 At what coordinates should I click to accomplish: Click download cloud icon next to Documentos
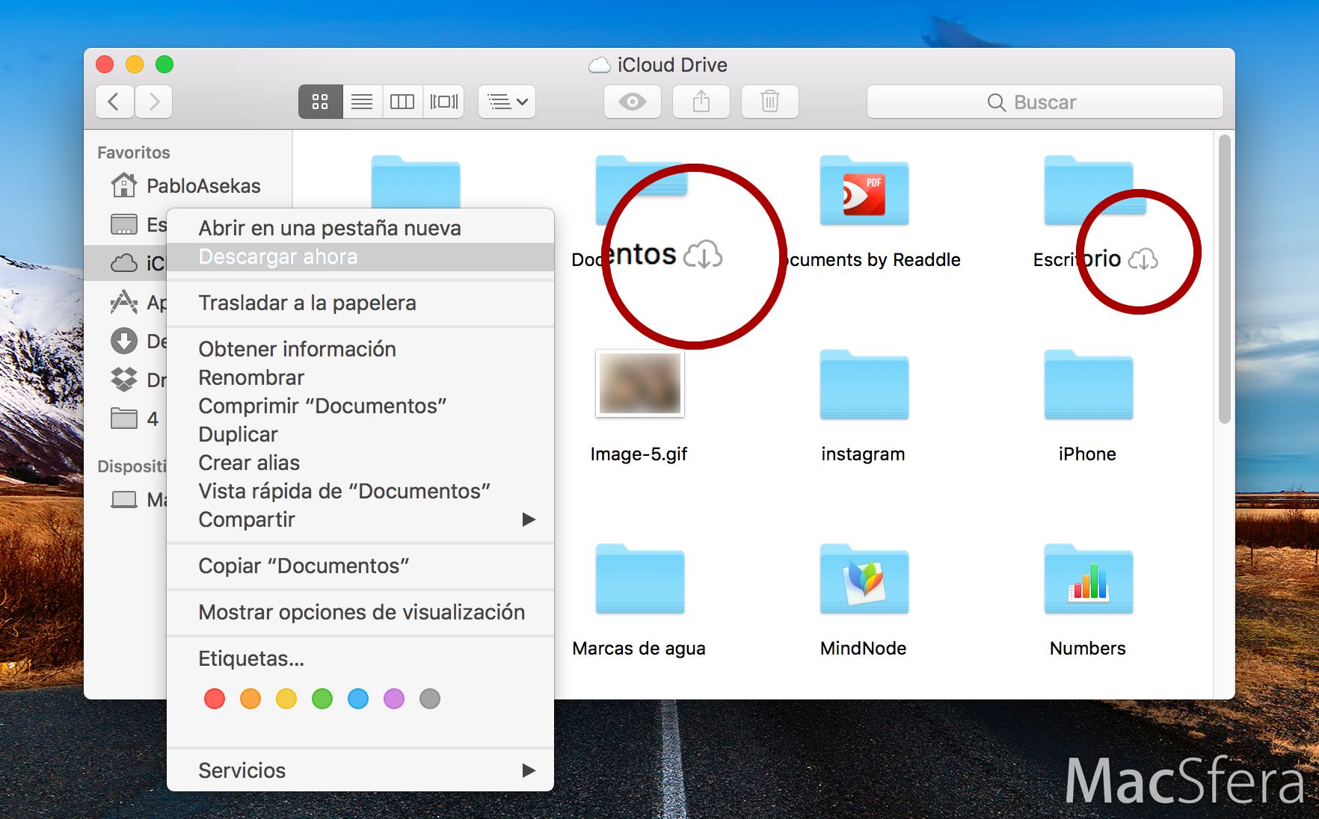pos(704,256)
